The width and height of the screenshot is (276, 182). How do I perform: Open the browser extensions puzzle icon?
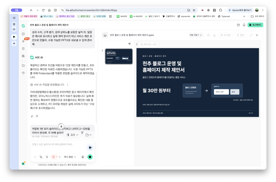[x=221, y=10]
